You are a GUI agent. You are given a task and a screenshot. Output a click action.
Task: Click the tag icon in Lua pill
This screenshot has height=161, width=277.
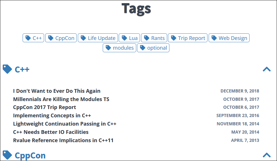(124, 38)
